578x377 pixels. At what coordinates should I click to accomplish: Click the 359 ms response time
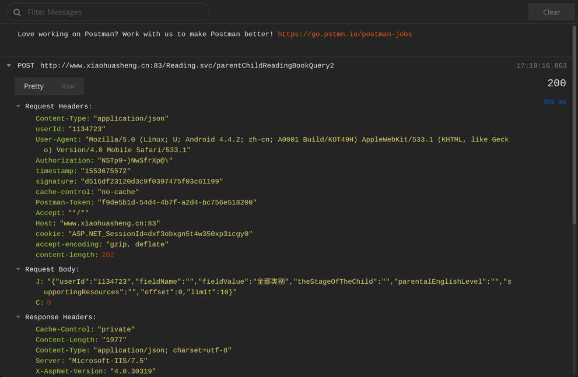554,102
